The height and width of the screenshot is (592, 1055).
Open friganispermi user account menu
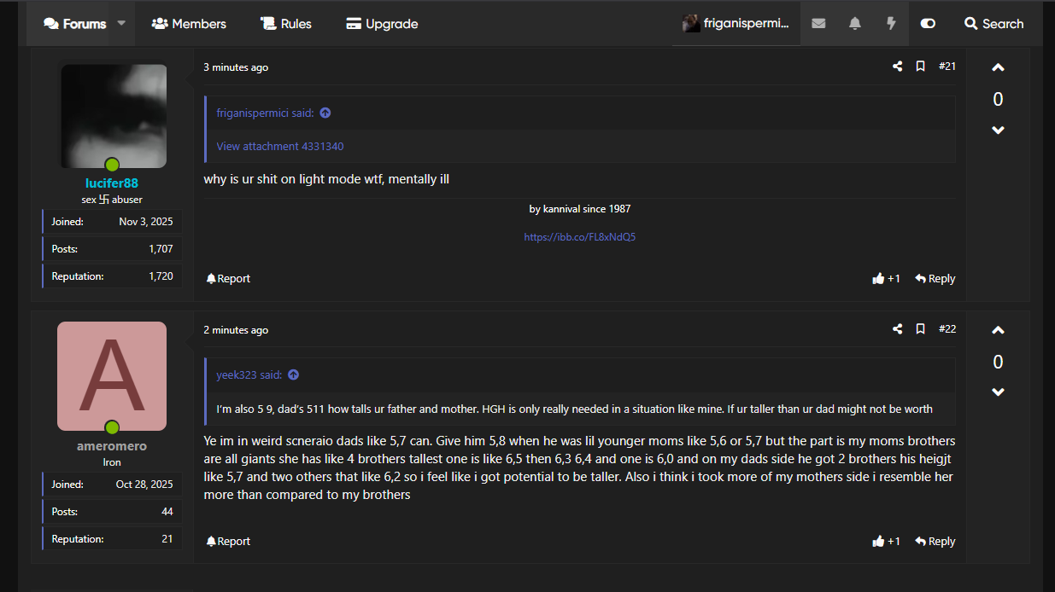pyautogui.click(x=736, y=24)
